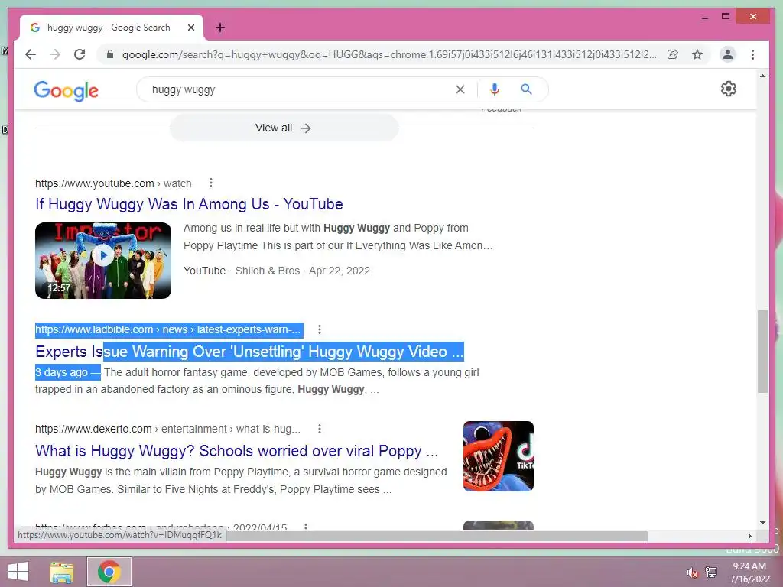
Task: Click the dexerto Huggy Wuggy TikTok thumbnail
Action: point(499,456)
